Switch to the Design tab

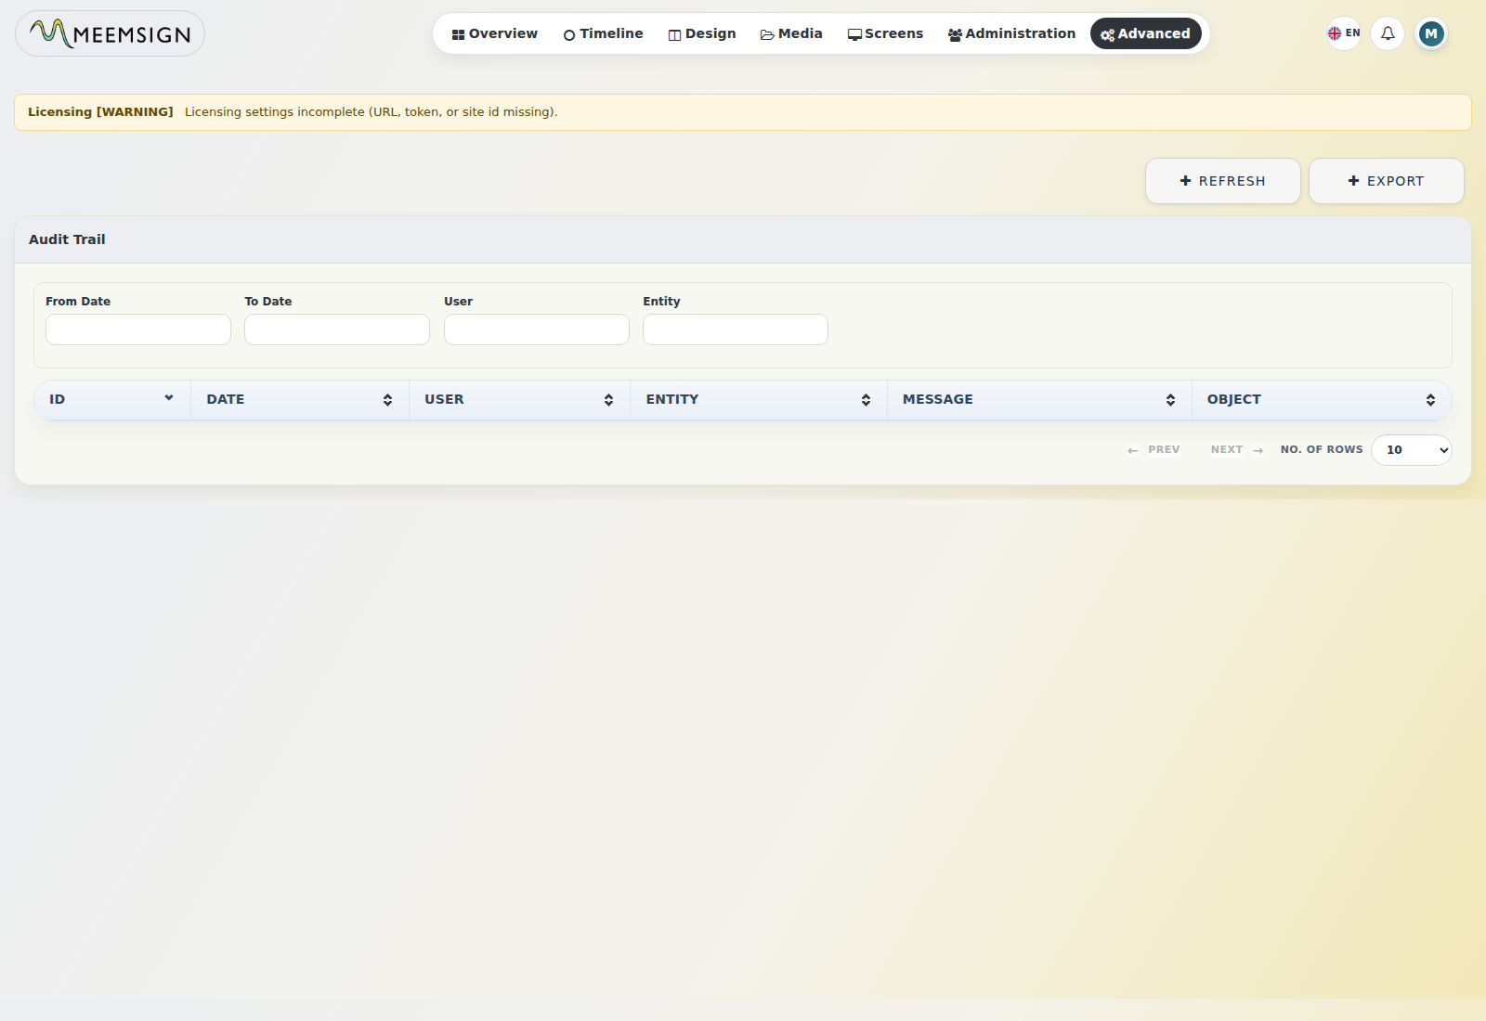coord(701,33)
